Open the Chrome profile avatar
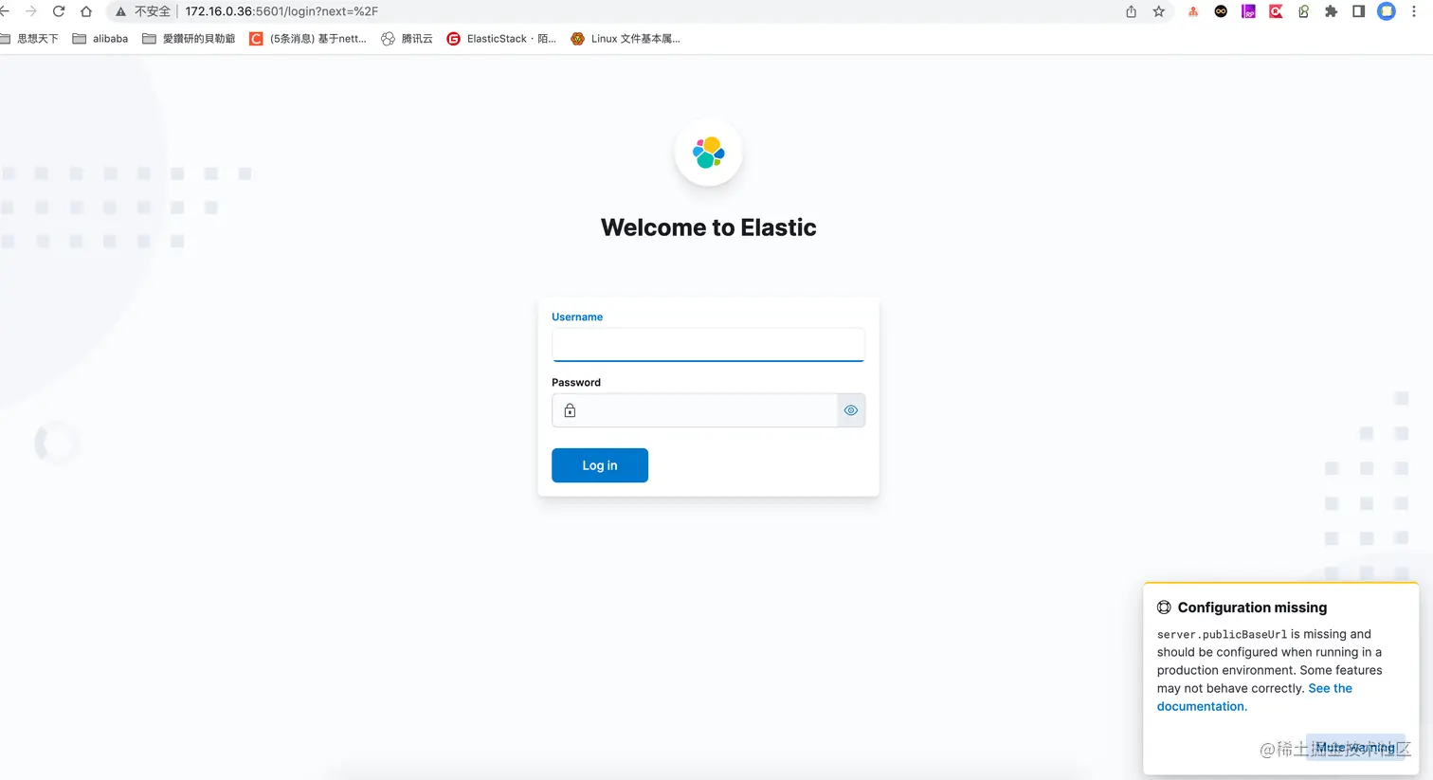The width and height of the screenshot is (1433, 780). [x=1387, y=11]
